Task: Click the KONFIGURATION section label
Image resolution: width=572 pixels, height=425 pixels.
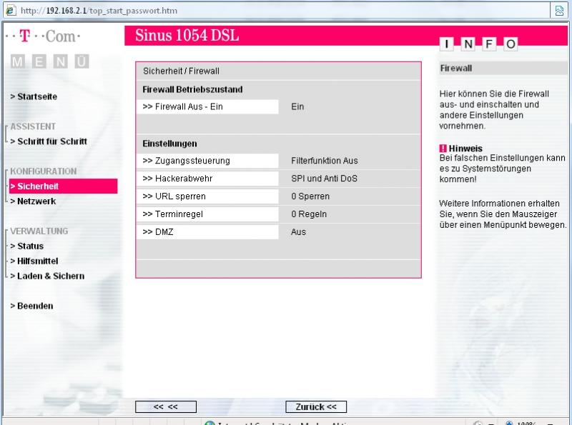Action: [44, 171]
